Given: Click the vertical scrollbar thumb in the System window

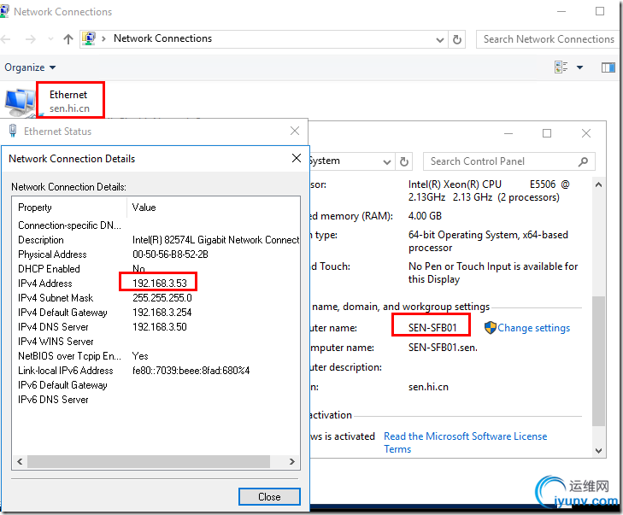Looking at the screenshot, I should (x=598, y=360).
